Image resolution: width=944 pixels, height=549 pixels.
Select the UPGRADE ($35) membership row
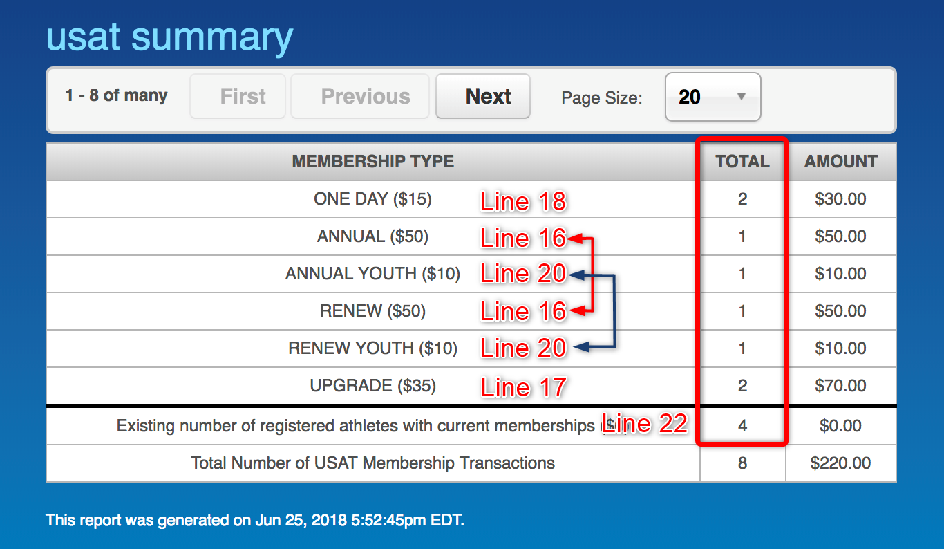(471, 387)
